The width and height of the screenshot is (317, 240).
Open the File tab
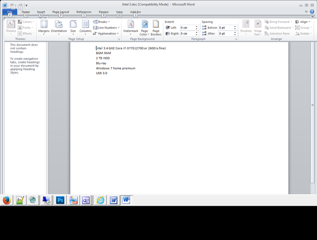click(x=10, y=12)
